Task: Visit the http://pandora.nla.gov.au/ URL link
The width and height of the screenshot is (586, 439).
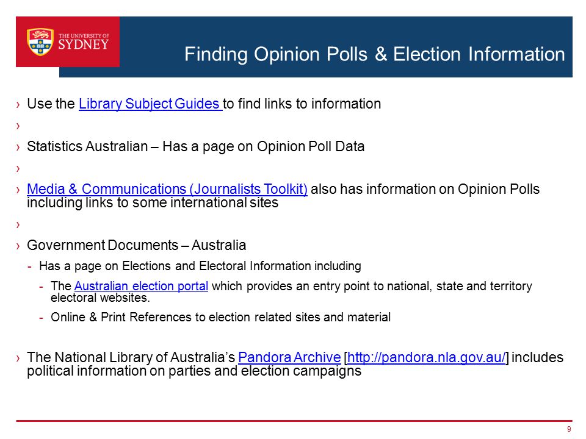Action: (427, 357)
